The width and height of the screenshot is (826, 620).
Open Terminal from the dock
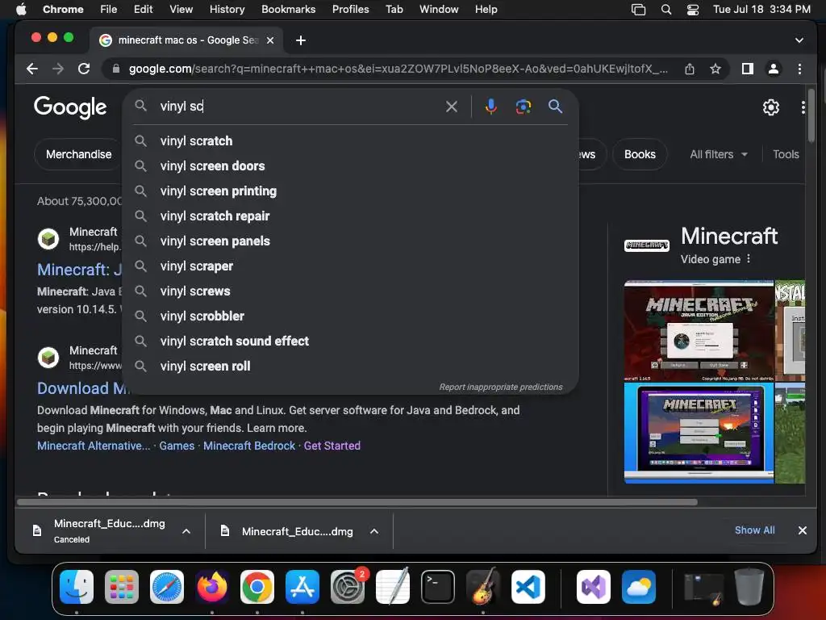pos(438,586)
